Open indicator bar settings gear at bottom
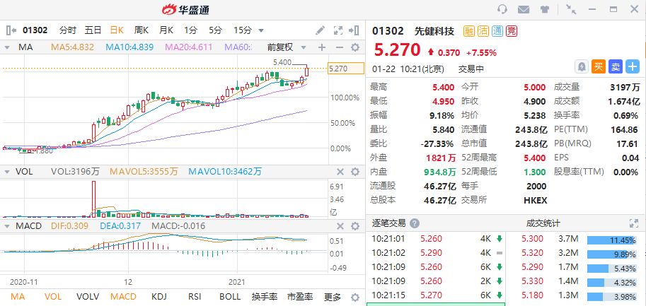 tap(354, 298)
